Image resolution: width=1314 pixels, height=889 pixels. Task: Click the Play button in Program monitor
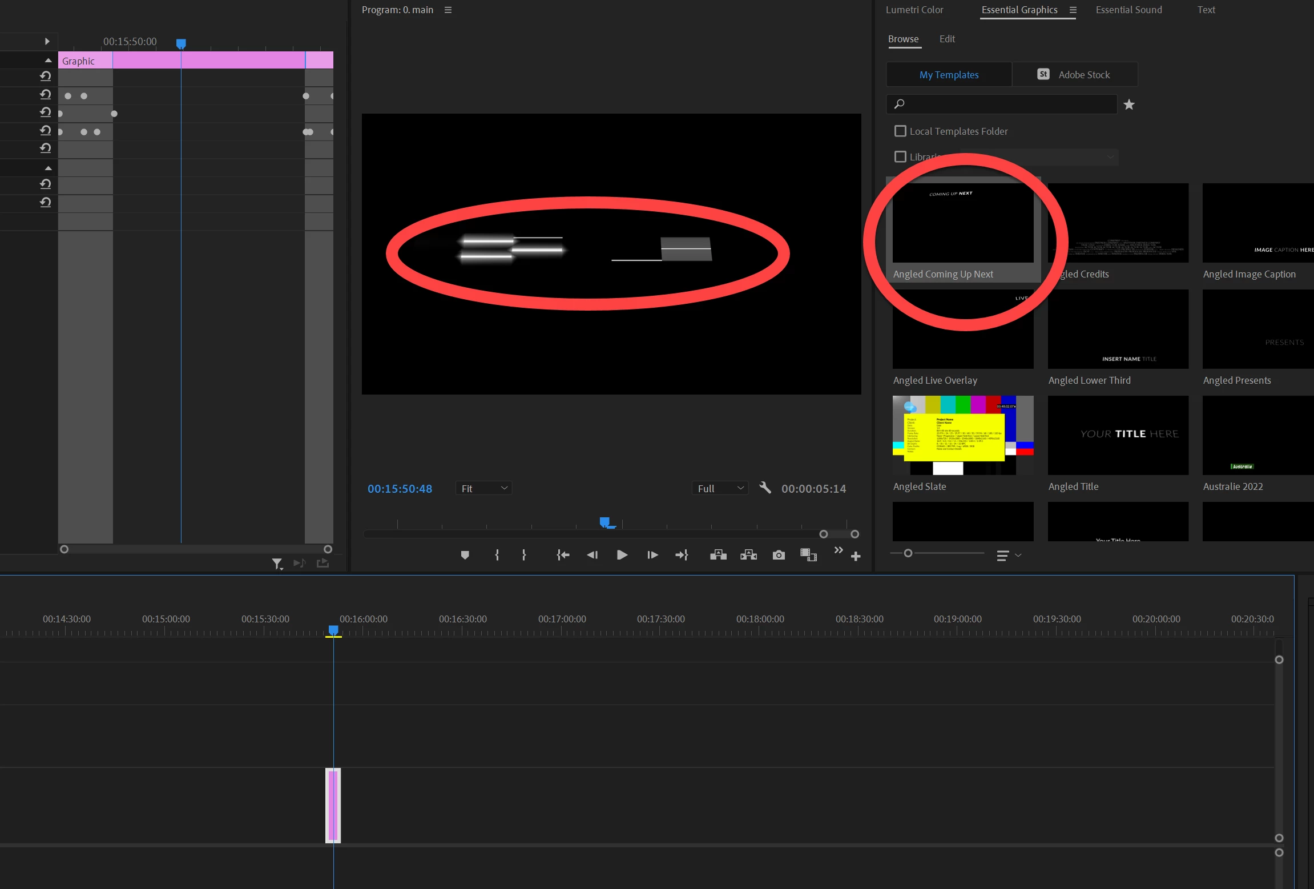[x=622, y=555]
